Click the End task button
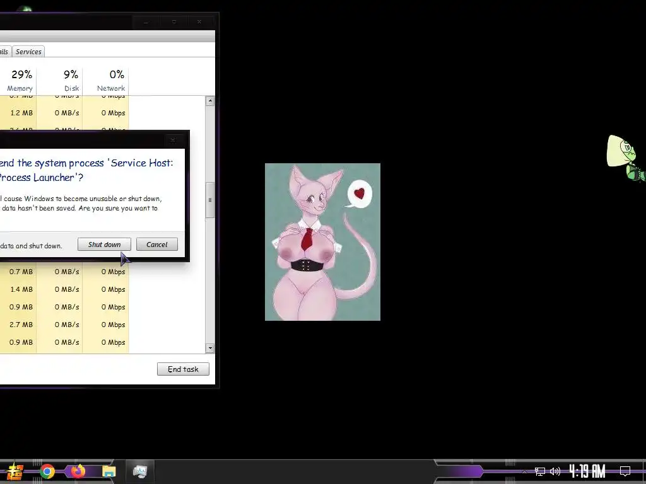This screenshot has height=484, width=646. (x=183, y=369)
